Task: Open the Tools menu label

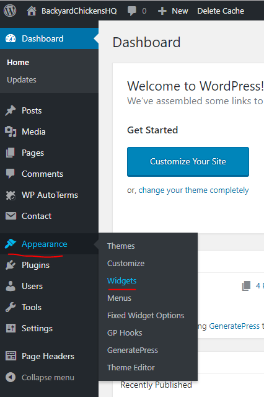Action: coord(32,307)
